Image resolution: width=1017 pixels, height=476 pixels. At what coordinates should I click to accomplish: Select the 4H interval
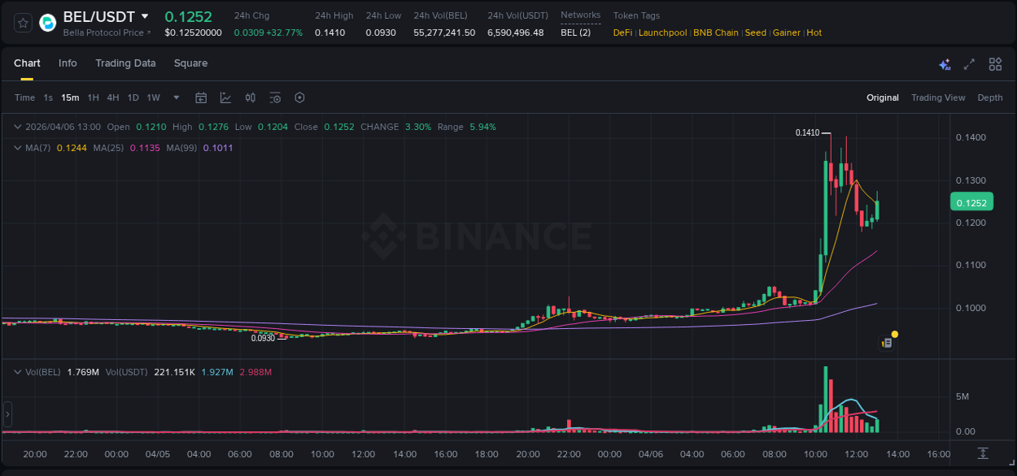(x=112, y=97)
